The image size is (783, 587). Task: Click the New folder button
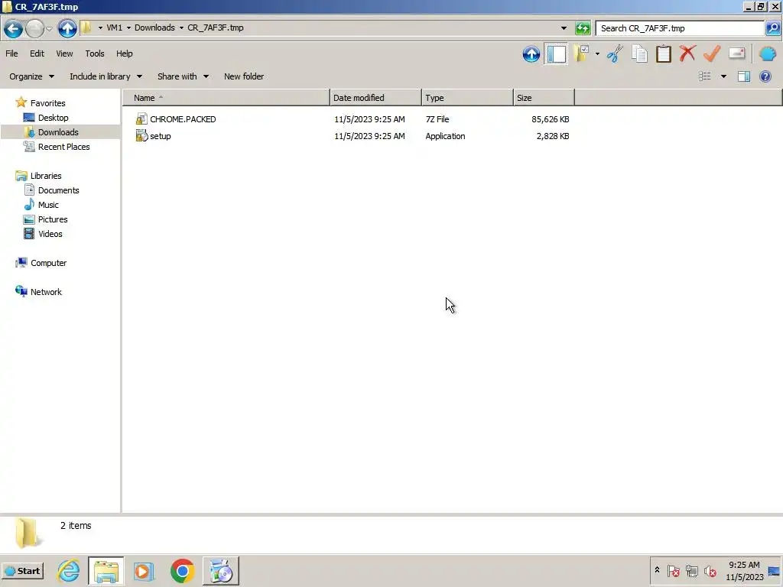[244, 76]
